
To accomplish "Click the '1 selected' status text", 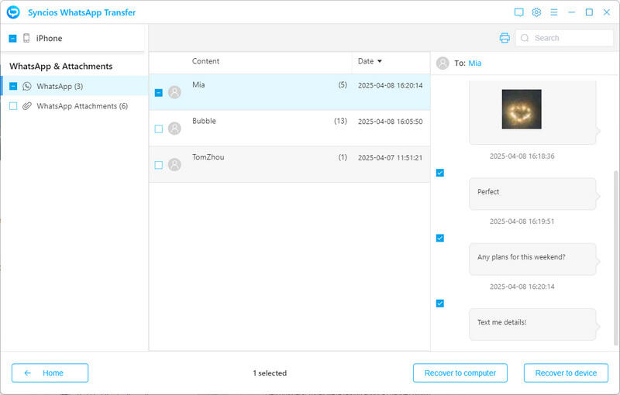I will [270, 373].
